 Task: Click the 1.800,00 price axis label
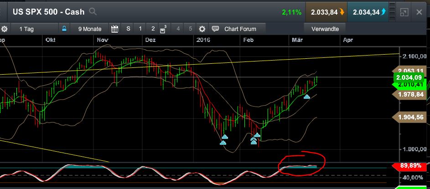[414, 149]
